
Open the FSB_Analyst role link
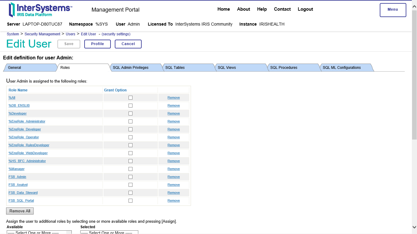click(18, 185)
